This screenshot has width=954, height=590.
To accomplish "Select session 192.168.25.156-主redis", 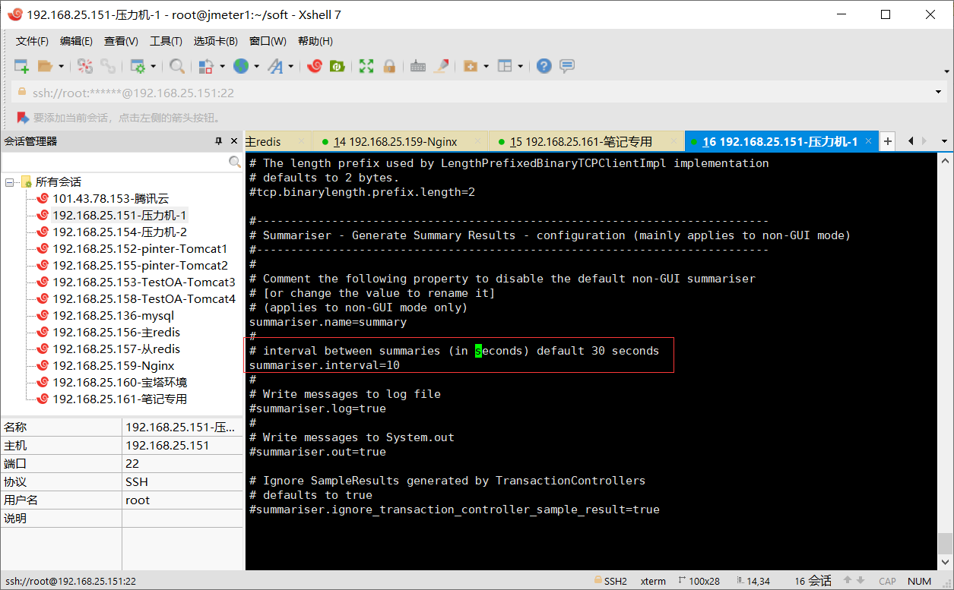I will (x=116, y=333).
